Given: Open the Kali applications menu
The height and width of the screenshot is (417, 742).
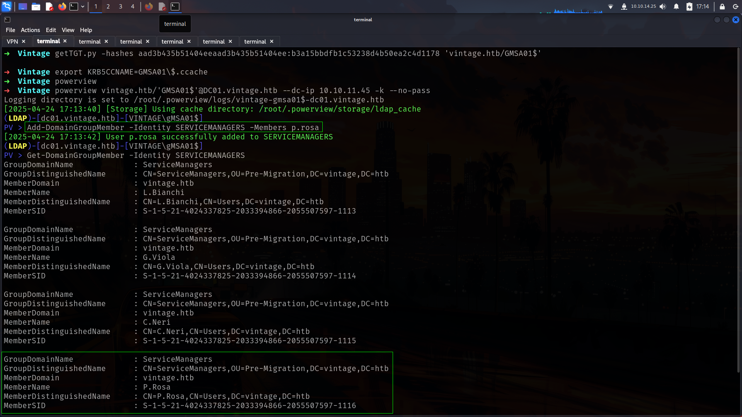Looking at the screenshot, I should click(x=7, y=6).
